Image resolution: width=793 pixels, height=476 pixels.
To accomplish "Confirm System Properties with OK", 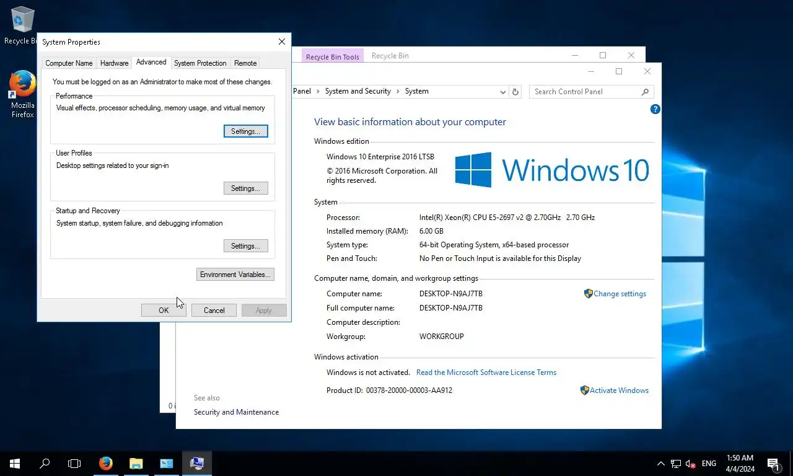I will (164, 311).
